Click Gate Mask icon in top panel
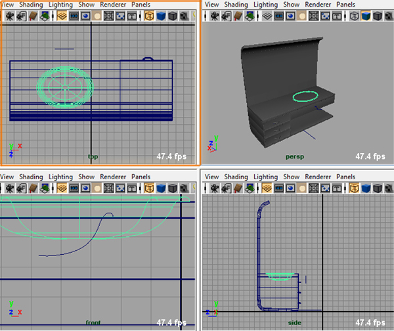The height and width of the screenshot is (331, 394). tap(97, 16)
